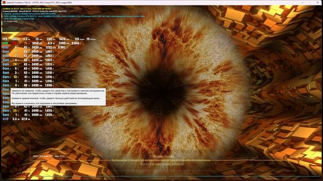Click the yellow FurMark burn-in test header line
Image resolution: width=323 pixels, height=181 pixels.
click(27, 9)
